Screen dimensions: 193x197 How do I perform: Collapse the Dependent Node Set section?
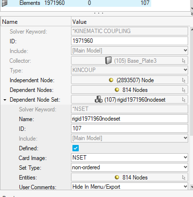point(5,100)
